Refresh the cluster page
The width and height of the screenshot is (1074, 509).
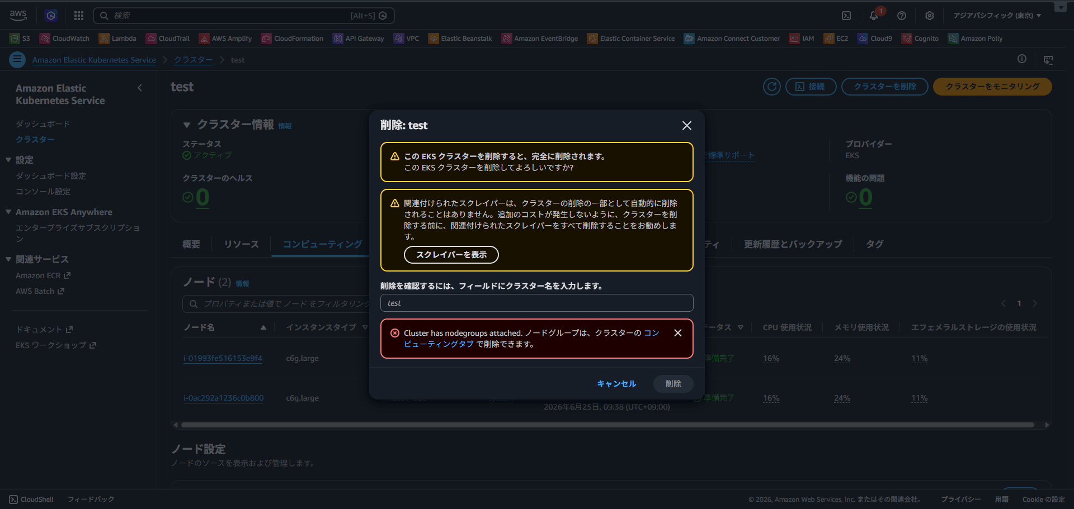pos(772,87)
